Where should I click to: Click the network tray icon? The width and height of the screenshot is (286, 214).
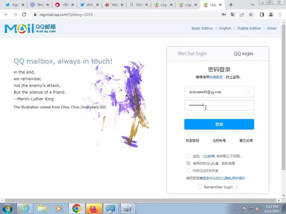251,209
